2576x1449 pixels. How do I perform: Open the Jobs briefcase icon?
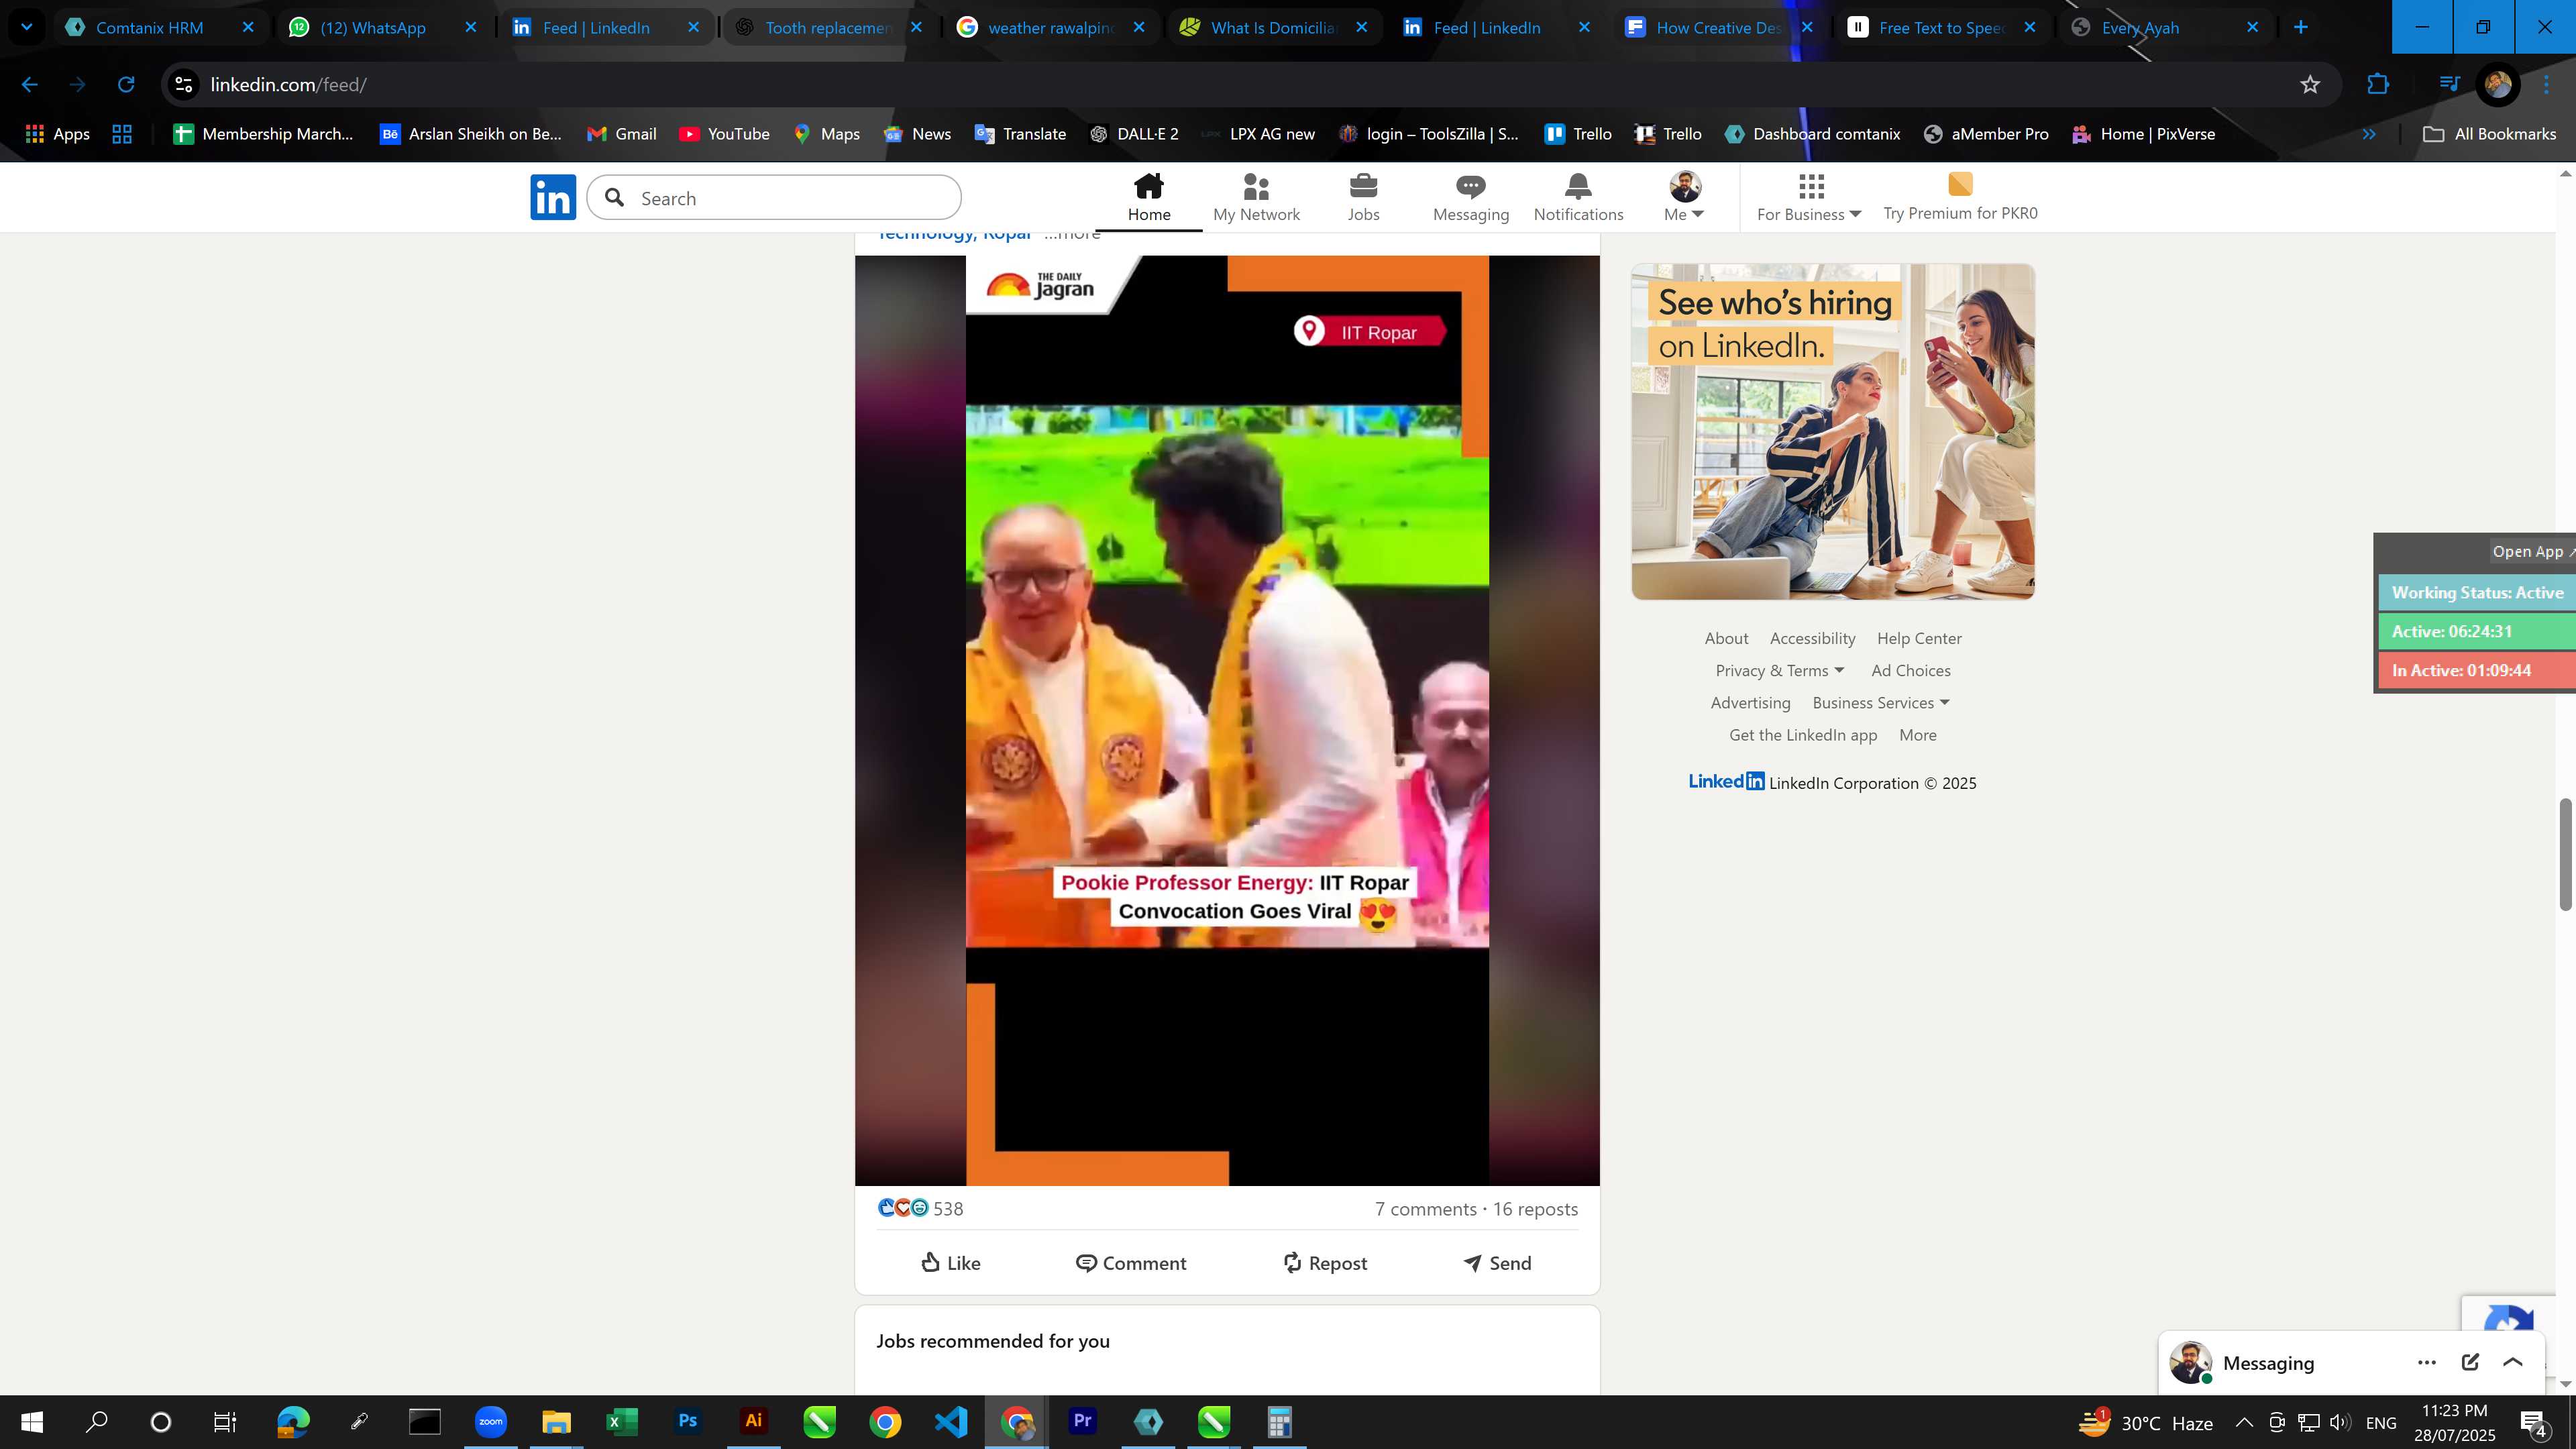(1363, 197)
